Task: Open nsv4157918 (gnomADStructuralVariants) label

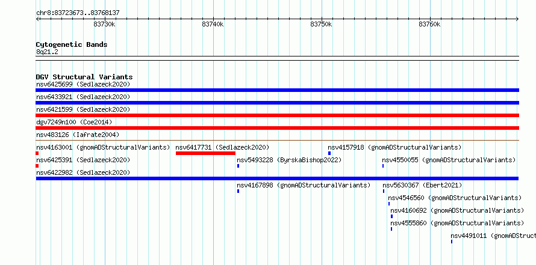Action: [394, 147]
